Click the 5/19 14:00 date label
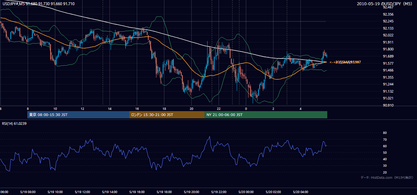This screenshot has height=195, width=417. pos(109,192)
